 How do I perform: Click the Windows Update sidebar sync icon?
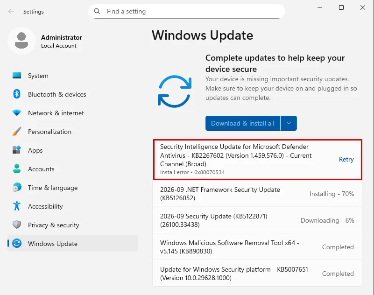17,244
